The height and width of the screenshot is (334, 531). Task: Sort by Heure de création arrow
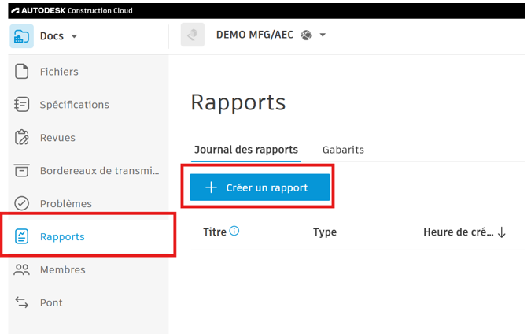[501, 232]
